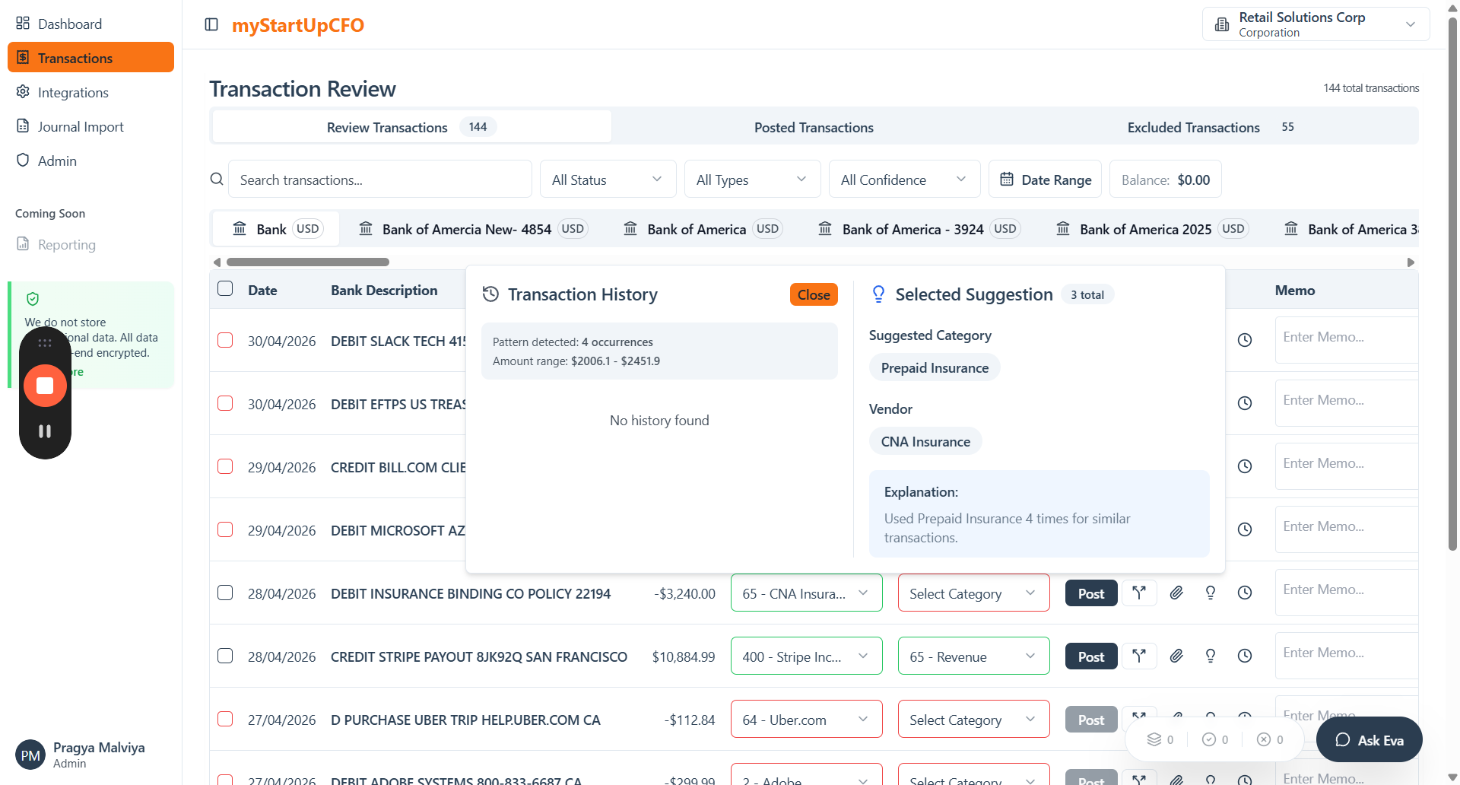The width and height of the screenshot is (1460, 785).
Task: Open the Ask Eva assistant
Action: 1369,740
